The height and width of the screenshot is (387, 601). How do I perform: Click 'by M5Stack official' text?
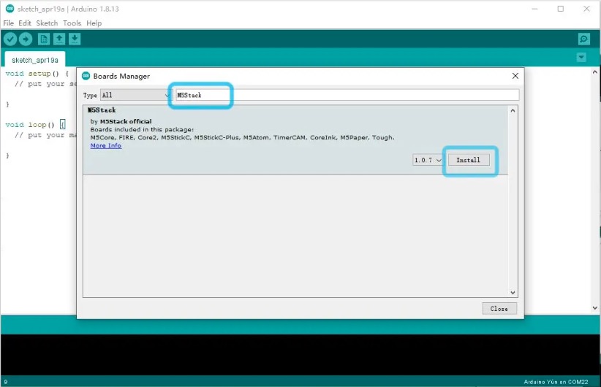pyautogui.click(x=121, y=121)
